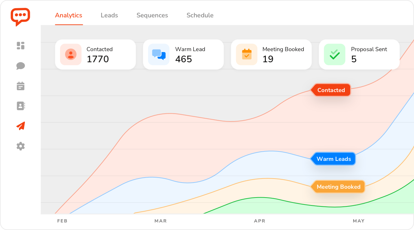
Task: Open the chat messages sidebar icon
Action: (21, 66)
